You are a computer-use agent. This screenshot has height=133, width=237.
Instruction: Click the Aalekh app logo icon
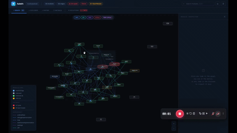click(x=13, y=4)
